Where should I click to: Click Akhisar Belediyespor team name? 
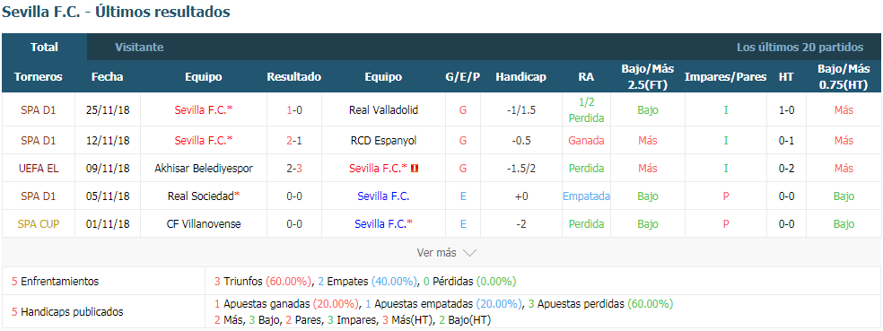coord(204,169)
